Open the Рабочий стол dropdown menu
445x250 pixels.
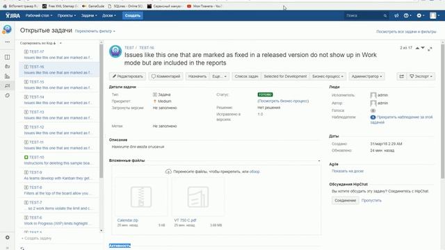(x=39, y=15)
